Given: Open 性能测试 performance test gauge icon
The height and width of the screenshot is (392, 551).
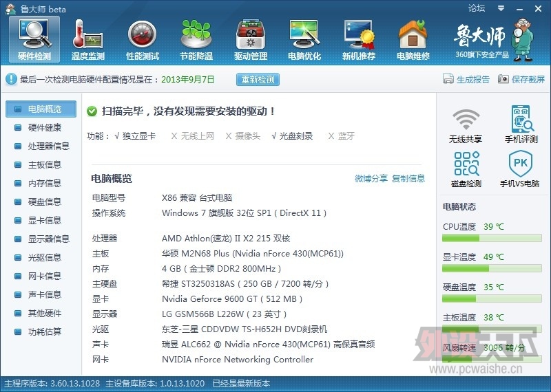Looking at the screenshot, I should pos(143,39).
